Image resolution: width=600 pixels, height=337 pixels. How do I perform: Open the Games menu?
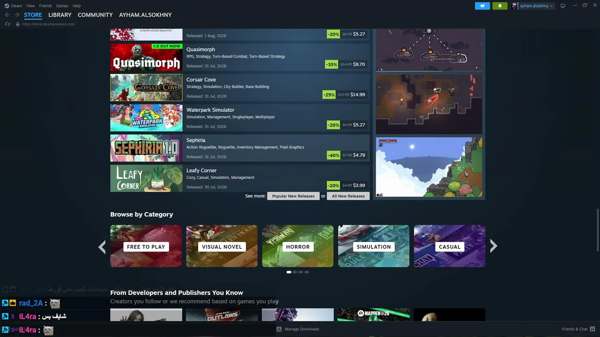pos(62,6)
